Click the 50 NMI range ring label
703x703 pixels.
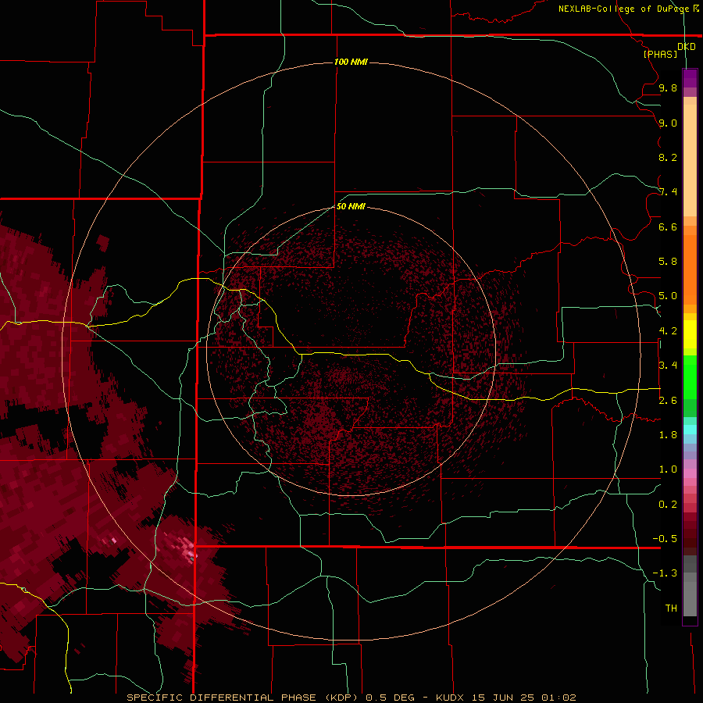coord(351,206)
